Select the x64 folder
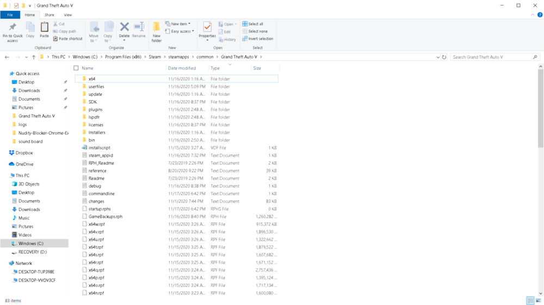The height and width of the screenshot is (305, 544). click(176, 79)
